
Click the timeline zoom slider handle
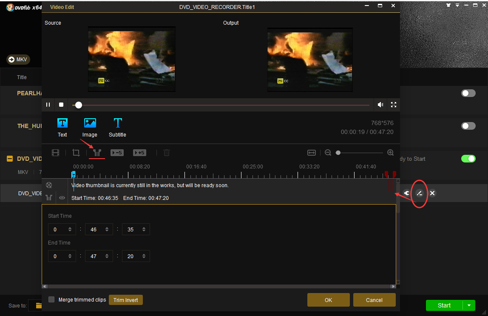click(x=338, y=153)
